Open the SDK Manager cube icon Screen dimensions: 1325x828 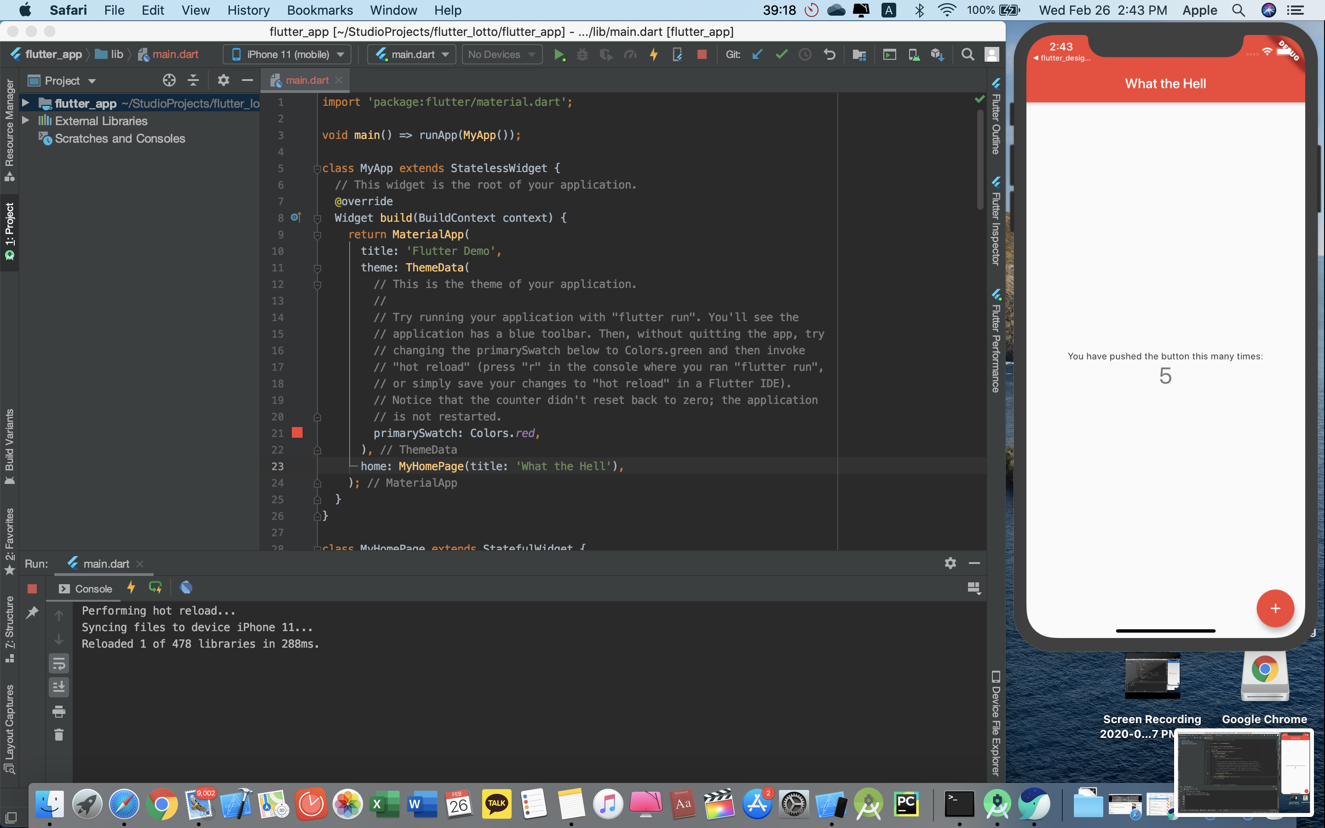[x=937, y=54]
